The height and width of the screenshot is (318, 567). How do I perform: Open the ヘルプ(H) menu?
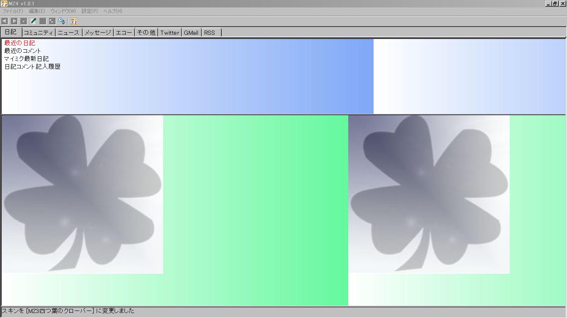click(113, 11)
